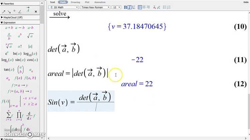Insert the a−b expression template
The width and height of the screenshot is (250, 140).
point(20,28)
